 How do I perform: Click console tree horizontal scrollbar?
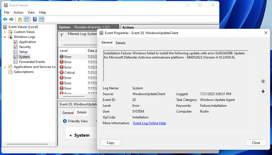pos(27,144)
